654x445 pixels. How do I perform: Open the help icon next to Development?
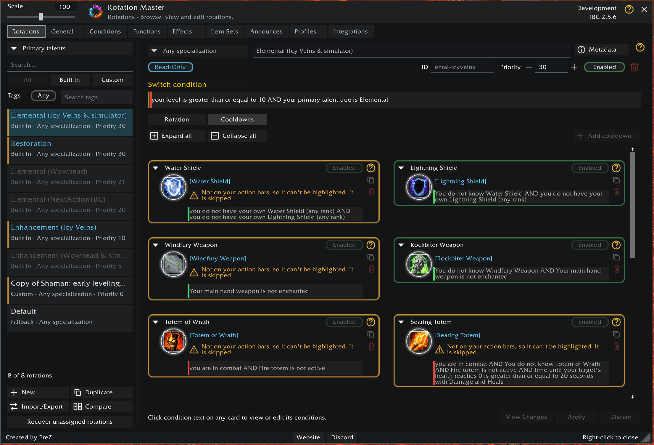(629, 9)
